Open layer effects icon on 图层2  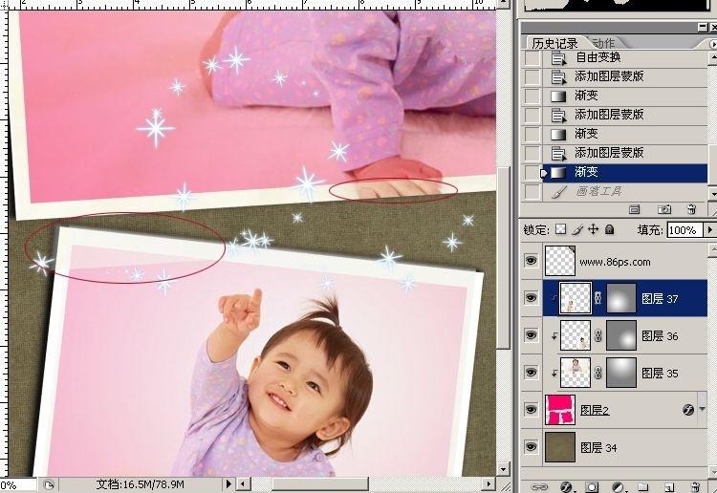click(x=688, y=410)
